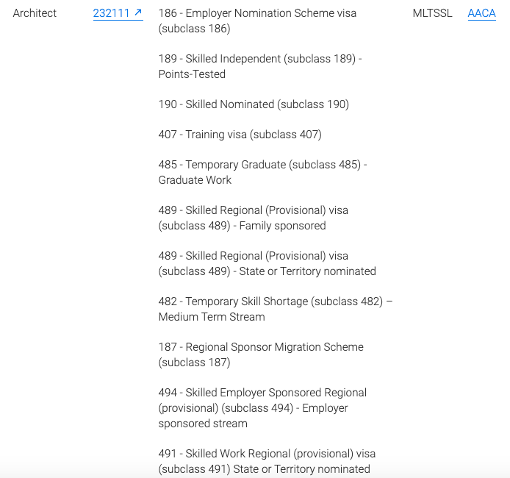Select the 190 Skilled Nominated visa line

click(x=254, y=104)
